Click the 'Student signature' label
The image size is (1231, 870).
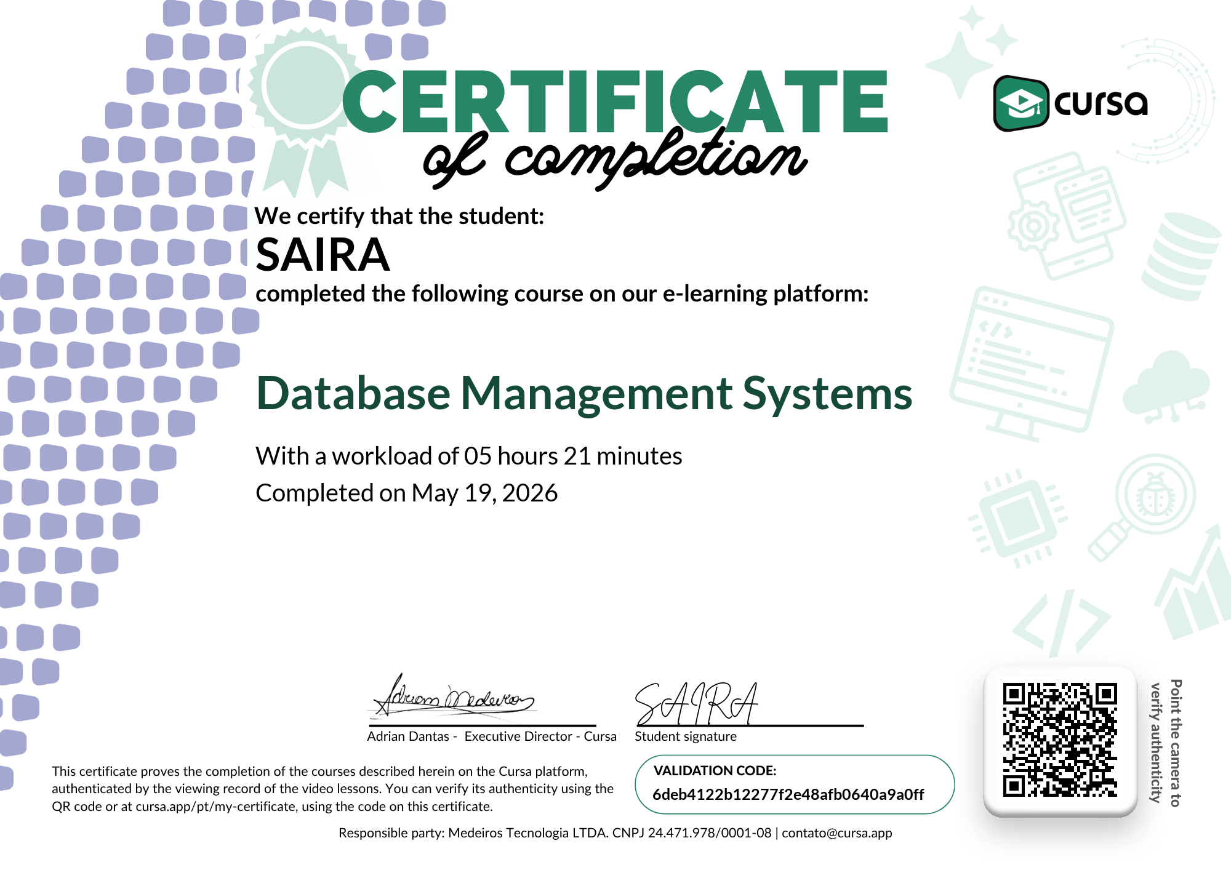pos(686,736)
